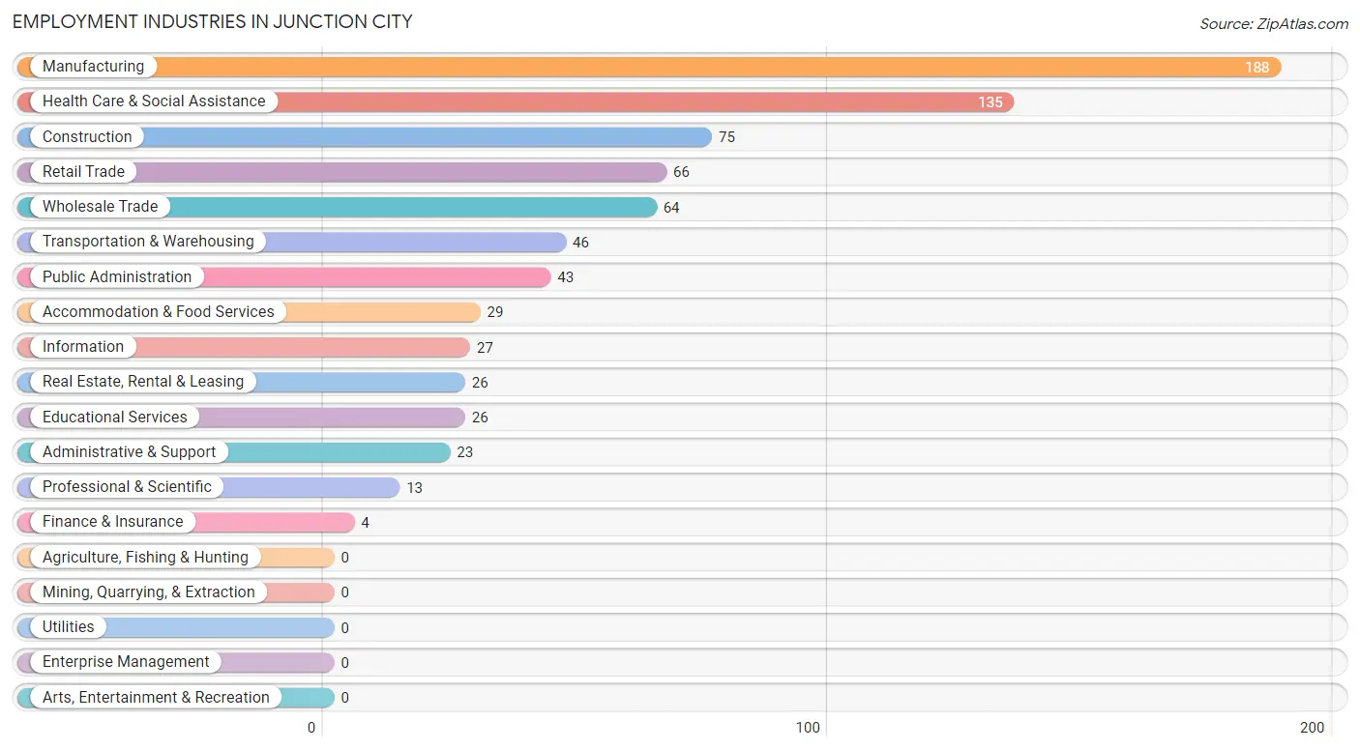Select the Health Care & Social Assistance label

154,101
